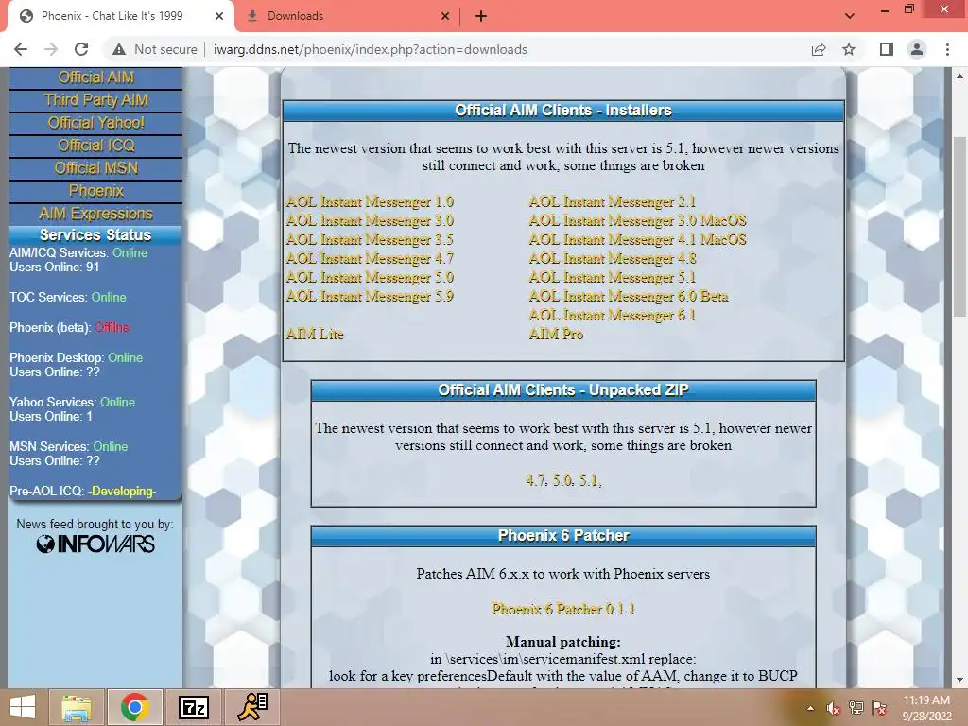Screen dimensions: 968x726
Task: Download AOL Instant Messenger 4.7
Action: (x=370, y=258)
